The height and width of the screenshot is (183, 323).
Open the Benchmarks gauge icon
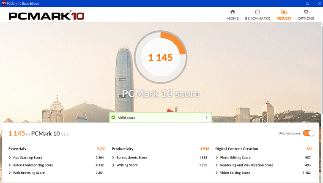tap(257, 12)
